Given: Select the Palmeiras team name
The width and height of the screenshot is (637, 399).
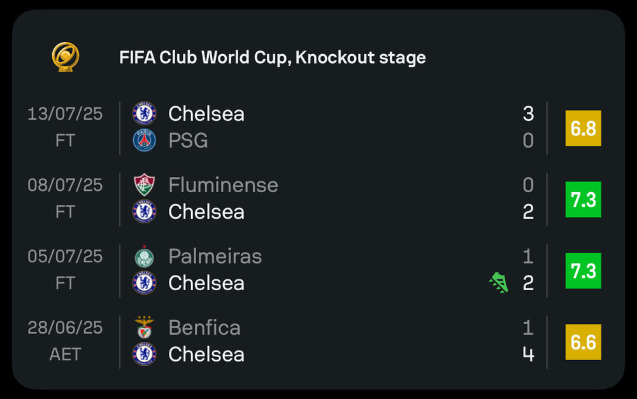Looking at the screenshot, I should (215, 256).
